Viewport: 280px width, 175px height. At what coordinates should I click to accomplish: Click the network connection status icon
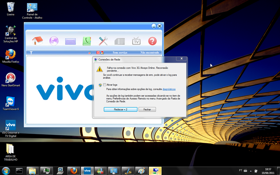pyautogui.click(x=90, y=53)
